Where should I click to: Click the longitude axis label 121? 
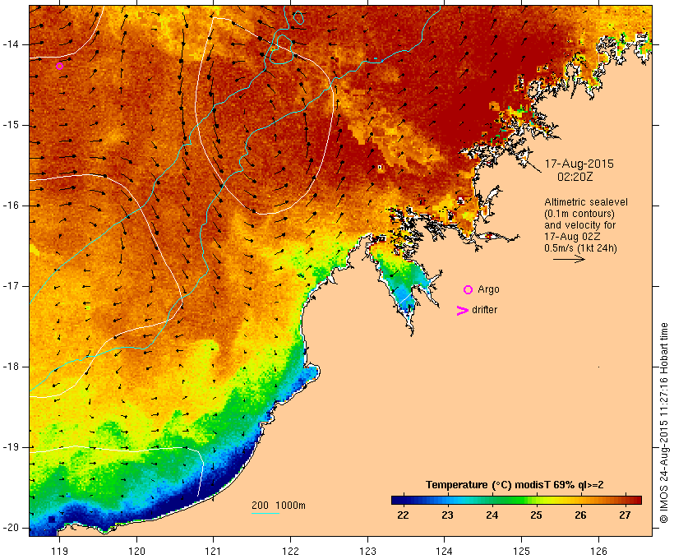213,551
